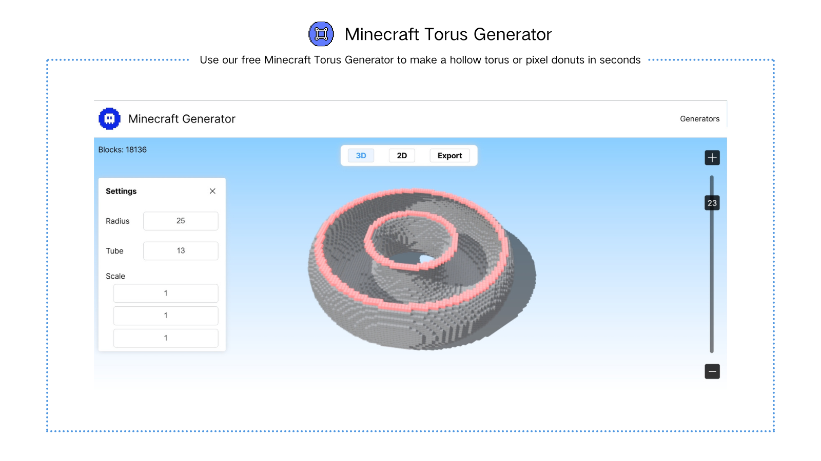
Task: Click the minus zoom-out button
Action: (x=712, y=371)
